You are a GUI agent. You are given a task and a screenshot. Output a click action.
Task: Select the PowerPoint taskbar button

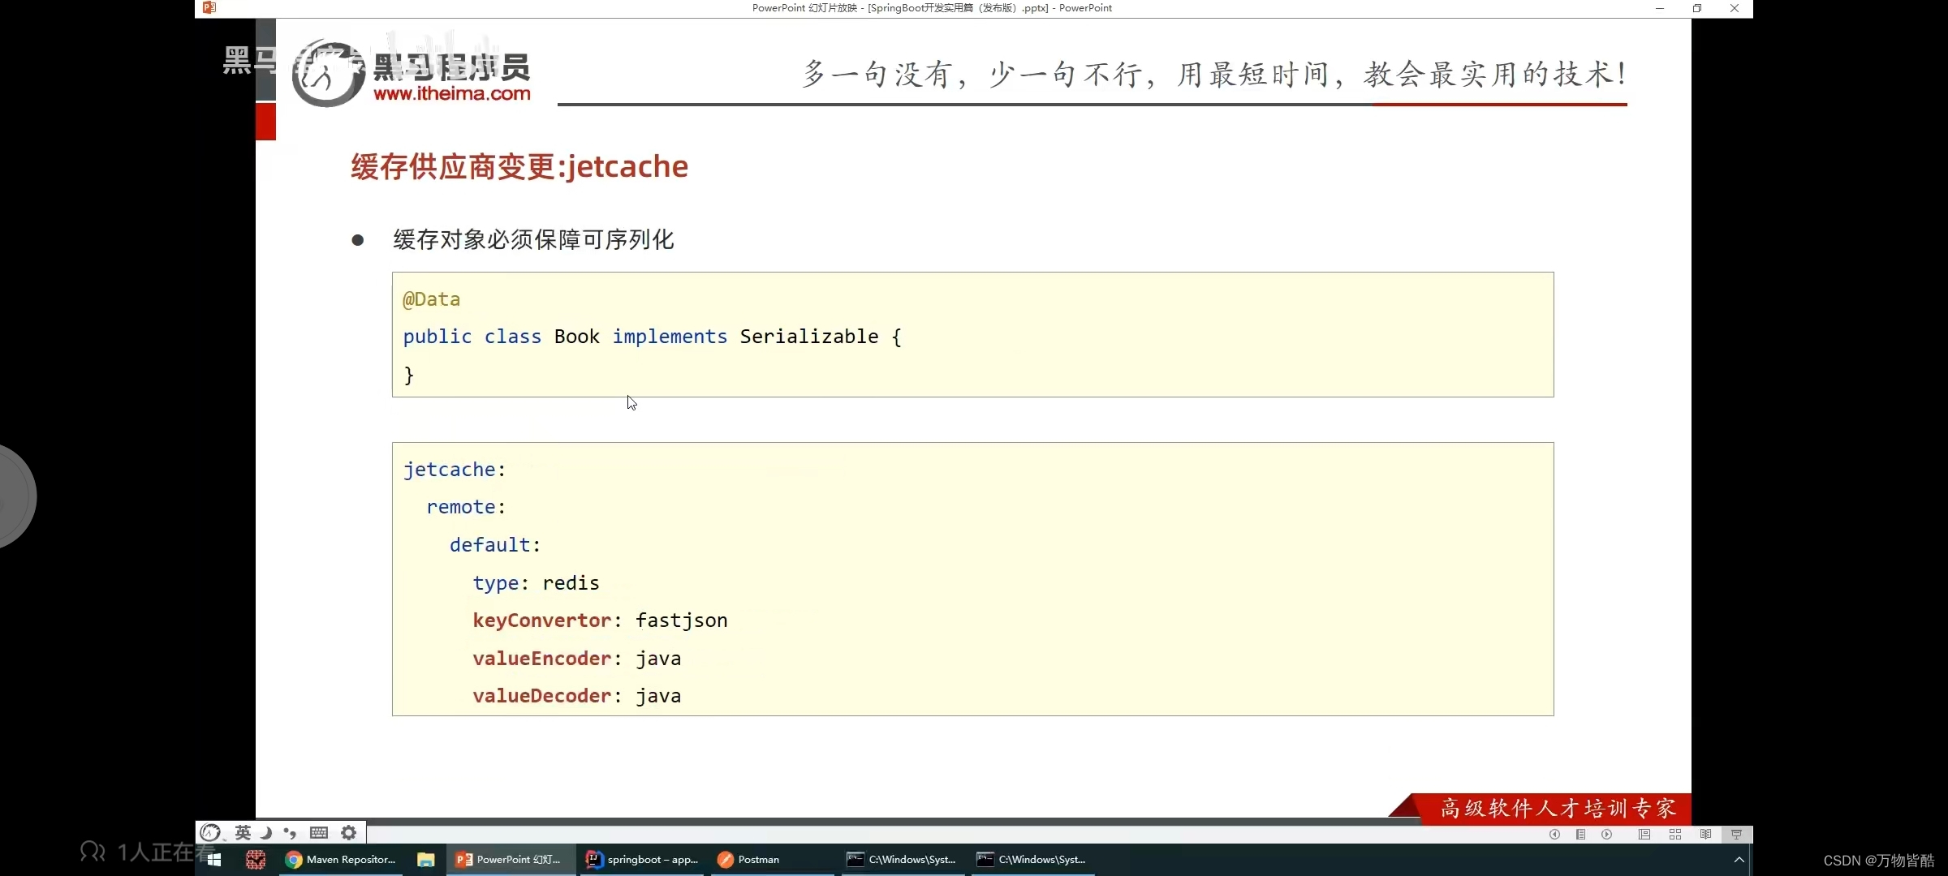tap(510, 860)
